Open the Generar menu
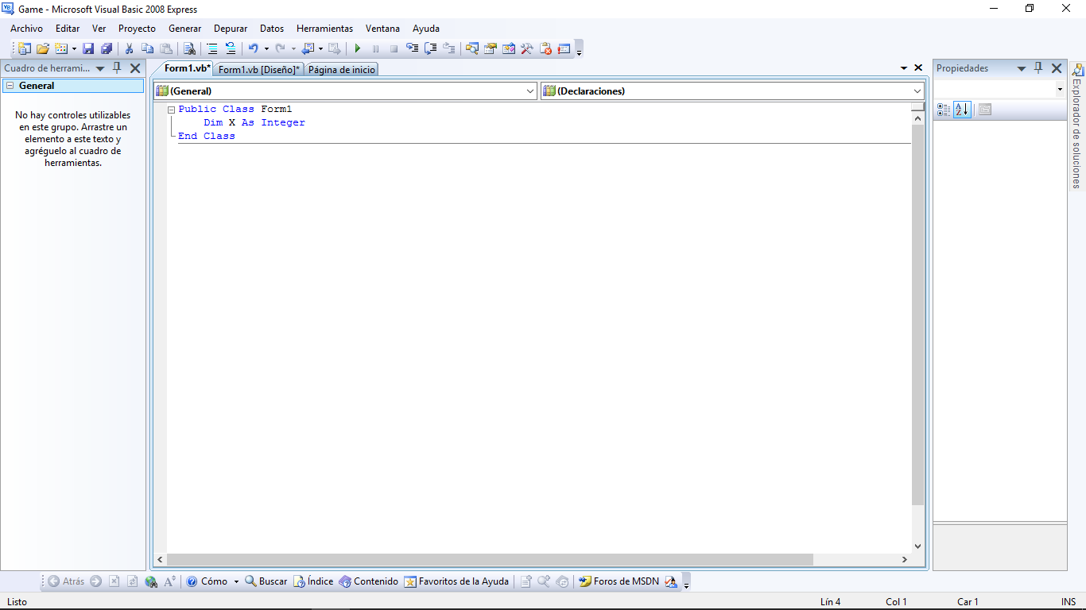1086x610 pixels. click(x=184, y=28)
